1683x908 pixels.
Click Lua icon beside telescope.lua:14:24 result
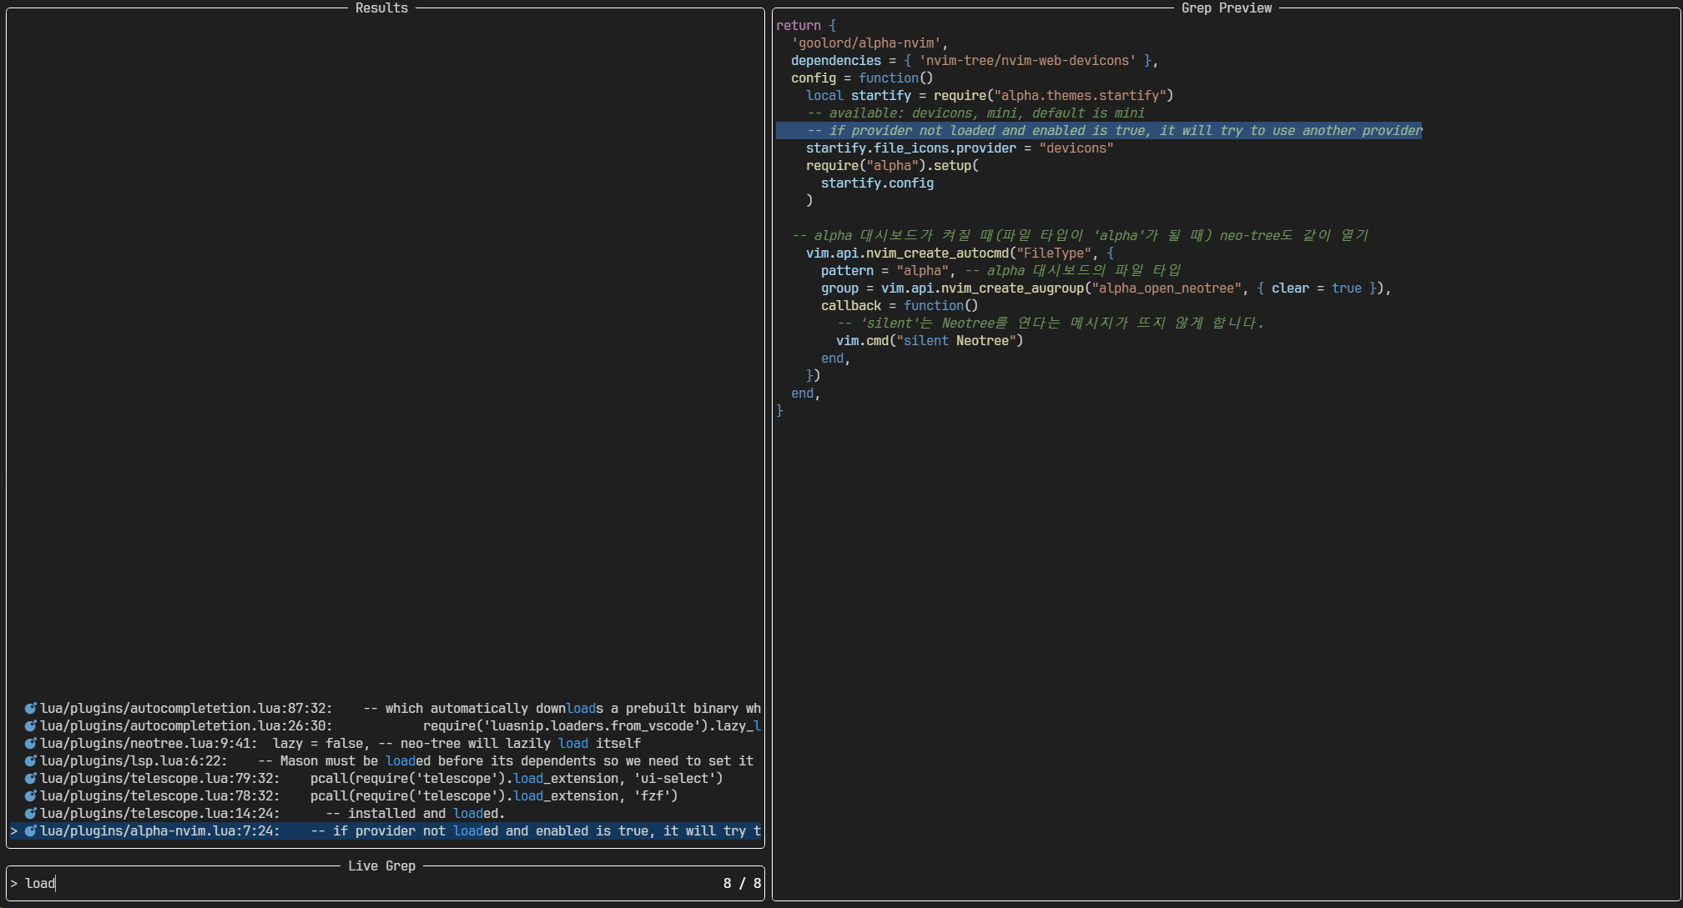coord(31,814)
